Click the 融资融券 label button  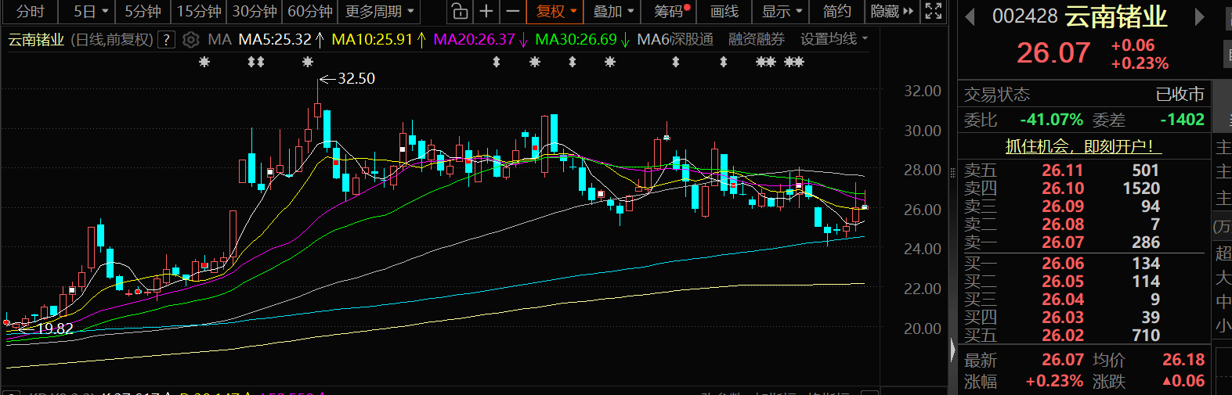[756, 39]
